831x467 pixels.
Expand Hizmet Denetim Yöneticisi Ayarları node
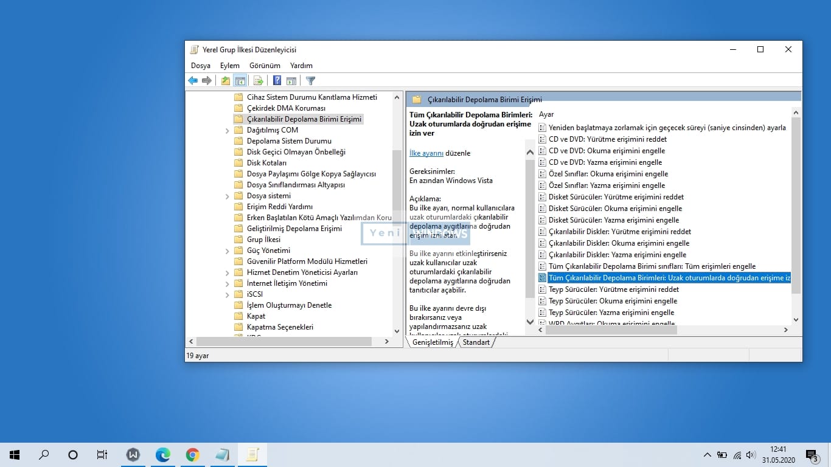[x=227, y=272]
